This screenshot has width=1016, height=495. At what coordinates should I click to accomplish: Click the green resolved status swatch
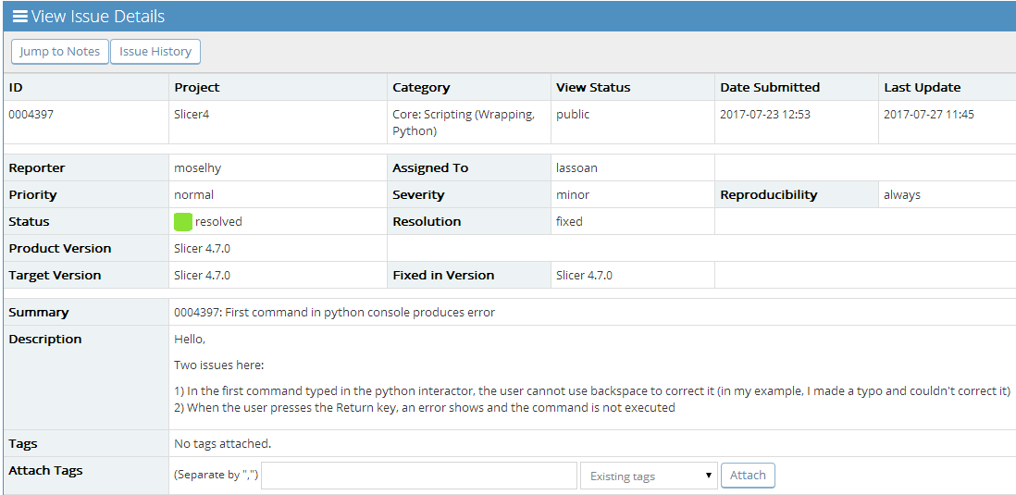point(183,221)
